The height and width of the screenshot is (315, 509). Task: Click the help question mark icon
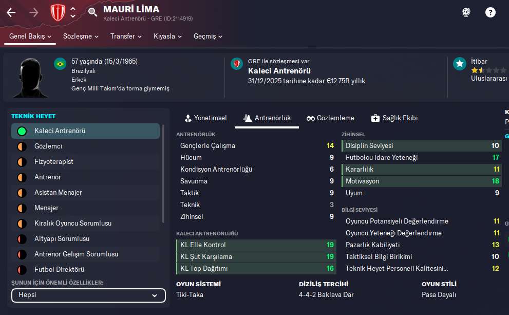(x=491, y=12)
